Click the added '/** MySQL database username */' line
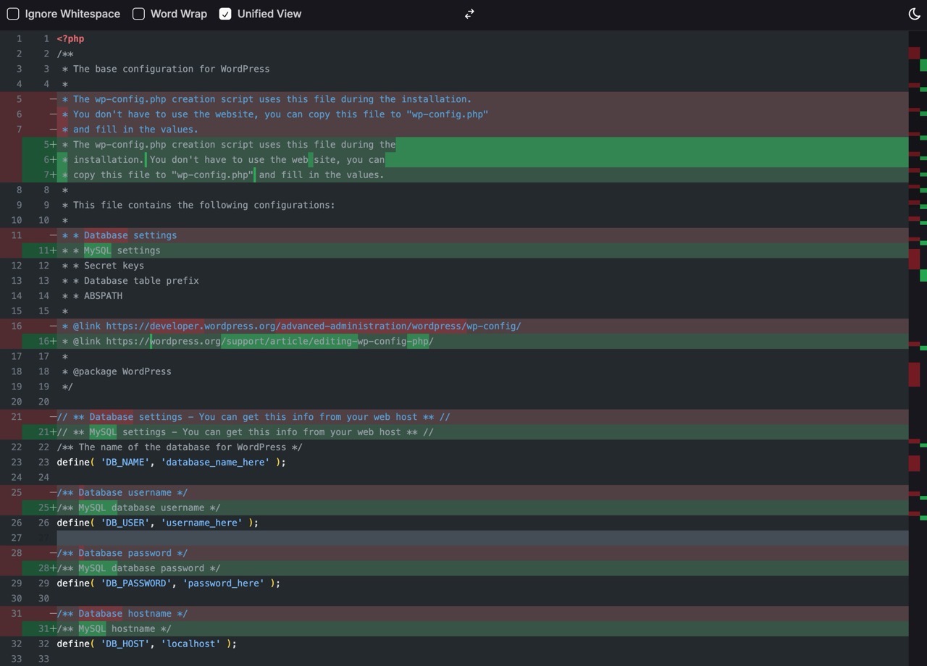The image size is (927, 666). [x=454, y=507]
